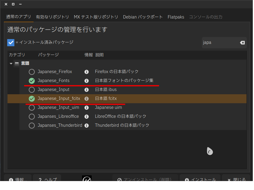Clear the search field text
Image resolution: width=254 pixels, height=190 pixels.
[242, 43]
